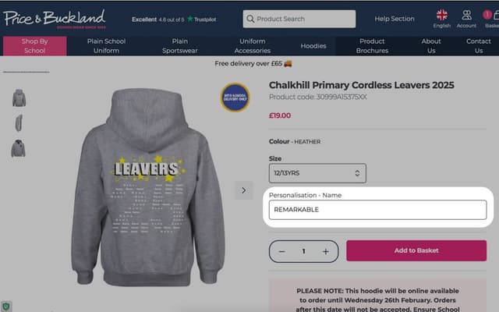The image size is (499, 312).
Task: Open the Basket icon
Action: pos(492,19)
